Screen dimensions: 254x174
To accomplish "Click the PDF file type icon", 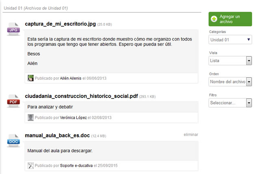I will [13, 101].
